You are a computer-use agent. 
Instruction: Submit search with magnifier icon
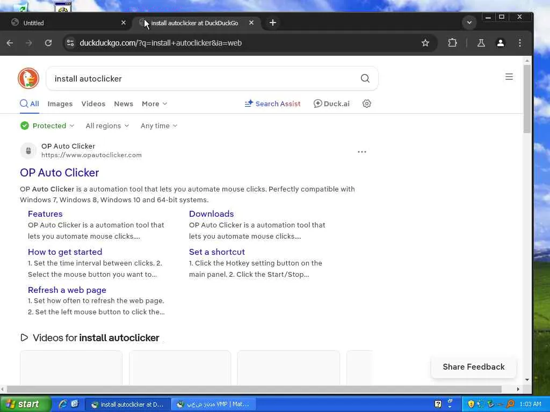pyautogui.click(x=365, y=78)
